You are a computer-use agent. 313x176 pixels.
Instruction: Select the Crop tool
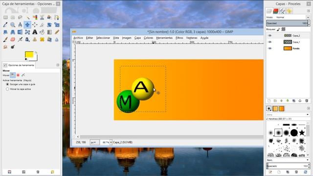click(x=42, y=25)
